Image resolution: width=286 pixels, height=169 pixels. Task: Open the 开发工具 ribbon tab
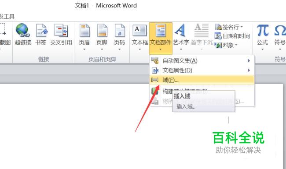(x=7, y=17)
